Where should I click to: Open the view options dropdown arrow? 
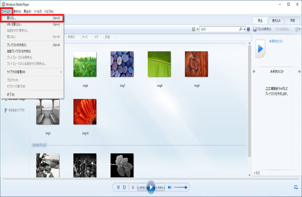pyautogui.click(x=198, y=29)
